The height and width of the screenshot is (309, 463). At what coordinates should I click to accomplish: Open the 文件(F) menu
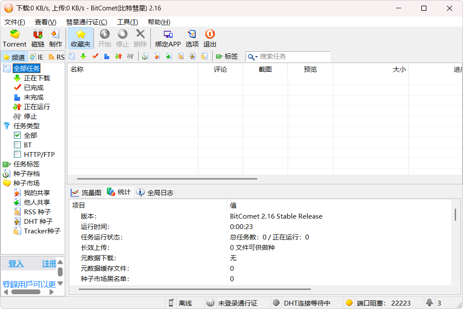pyautogui.click(x=15, y=22)
